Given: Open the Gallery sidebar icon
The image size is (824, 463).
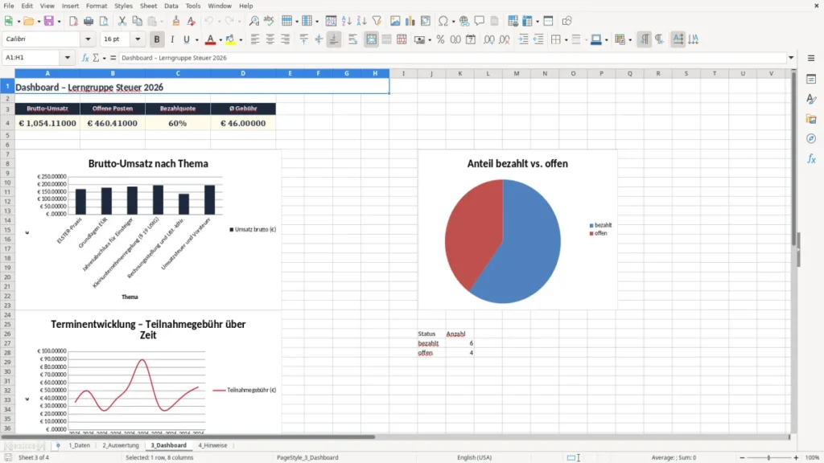Looking at the screenshot, I should point(811,119).
